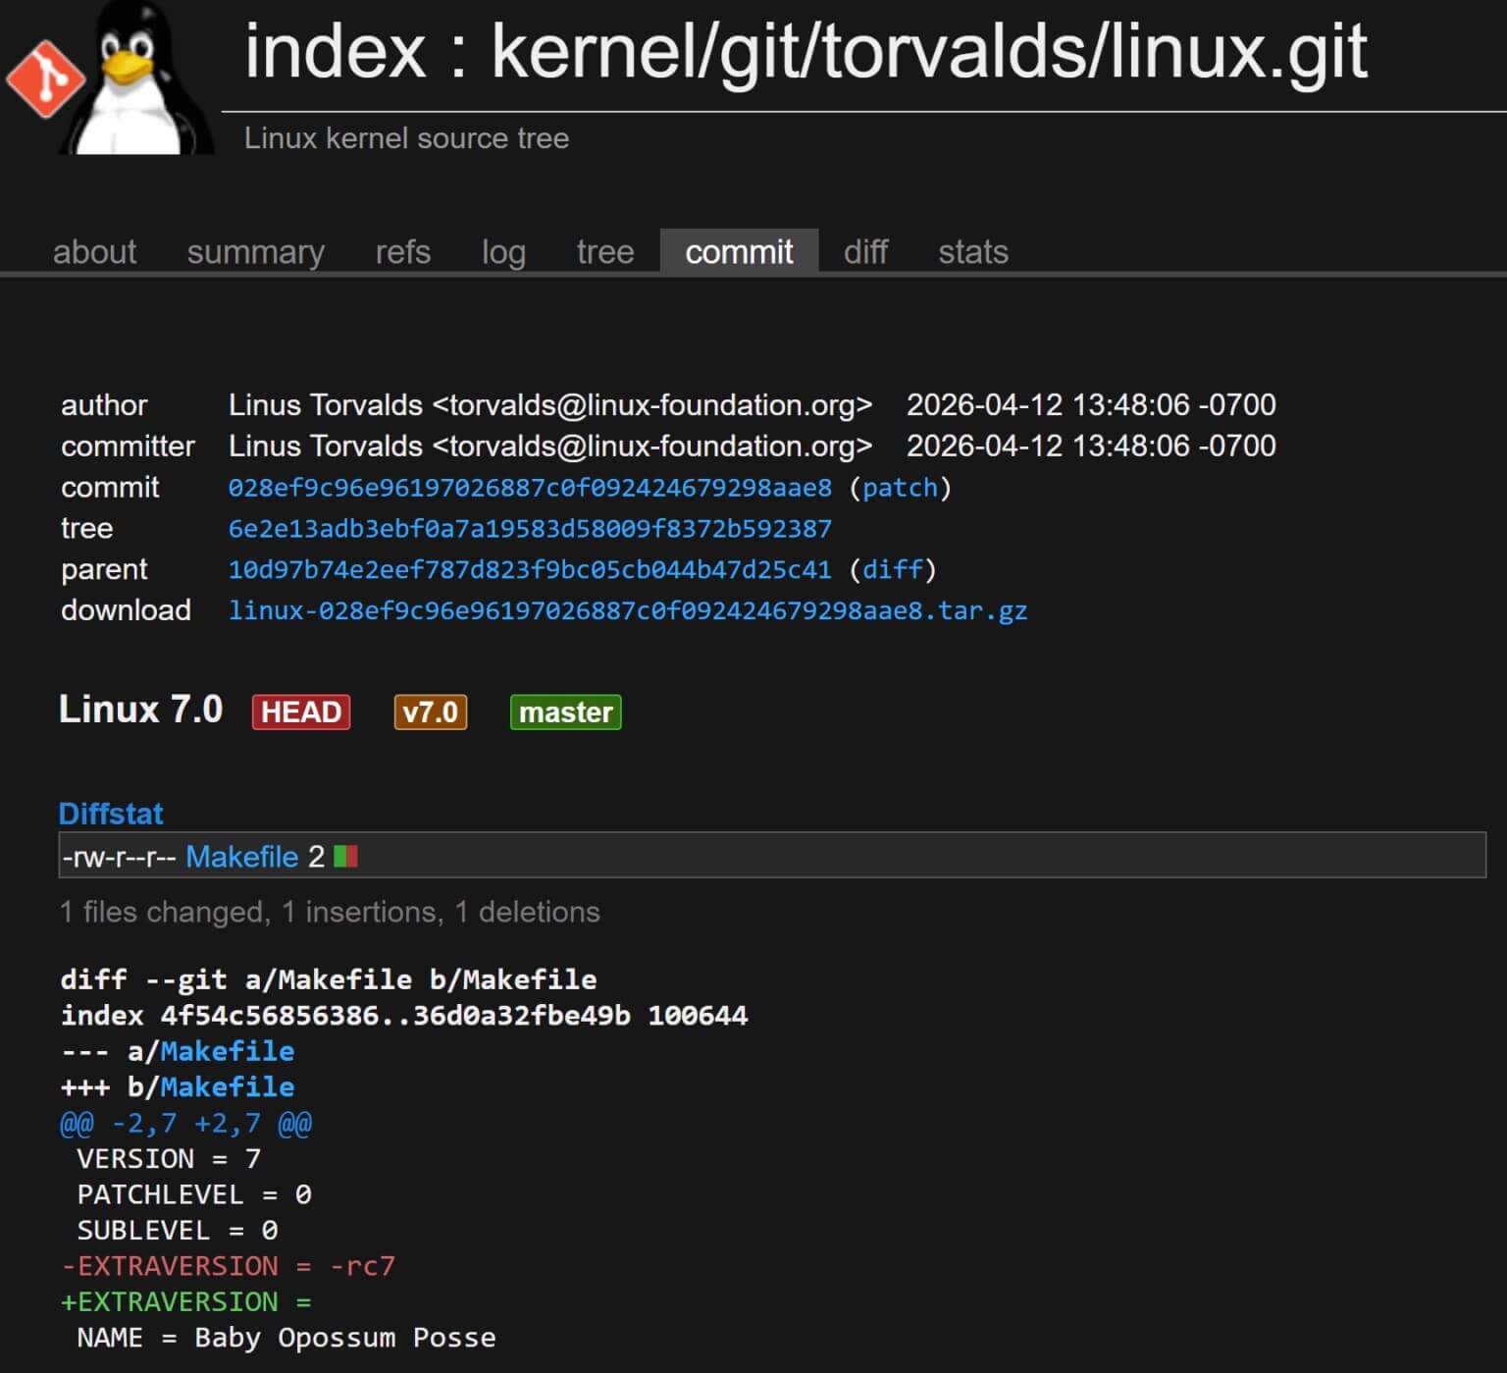Open the commit hash 028ef9c96e96 link
1507x1373 pixels.
click(530, 488)
